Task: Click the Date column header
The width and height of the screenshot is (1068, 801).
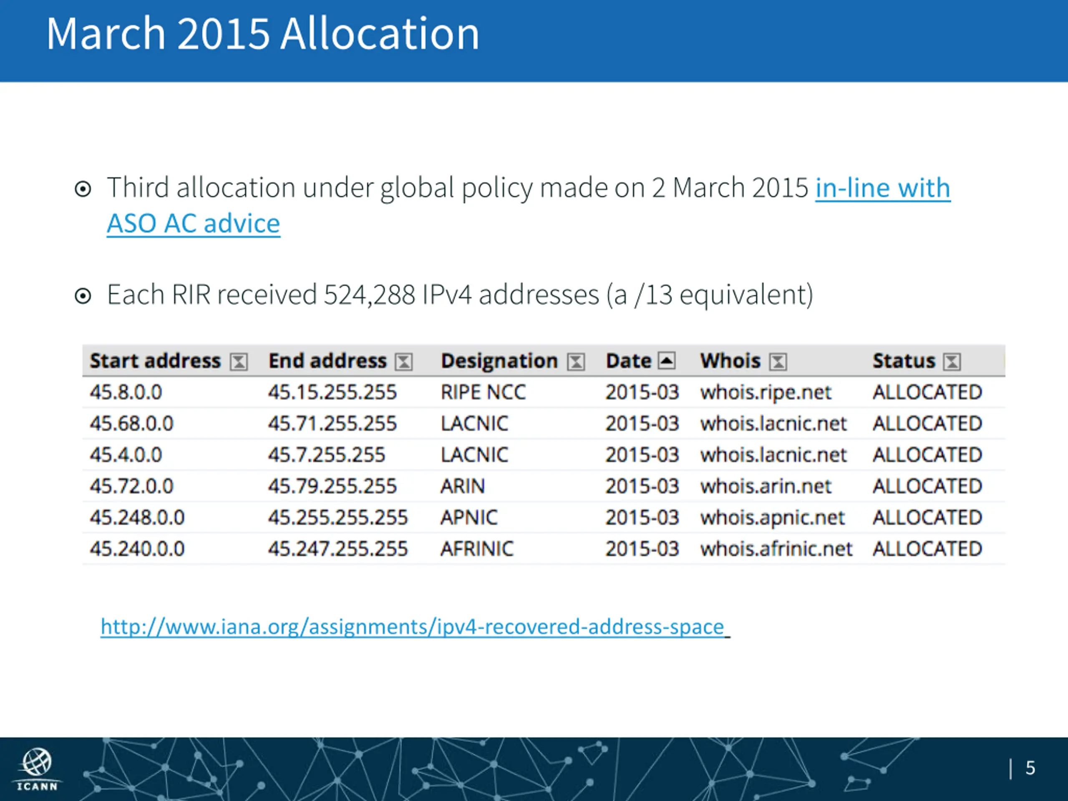Action: [629, 361]
